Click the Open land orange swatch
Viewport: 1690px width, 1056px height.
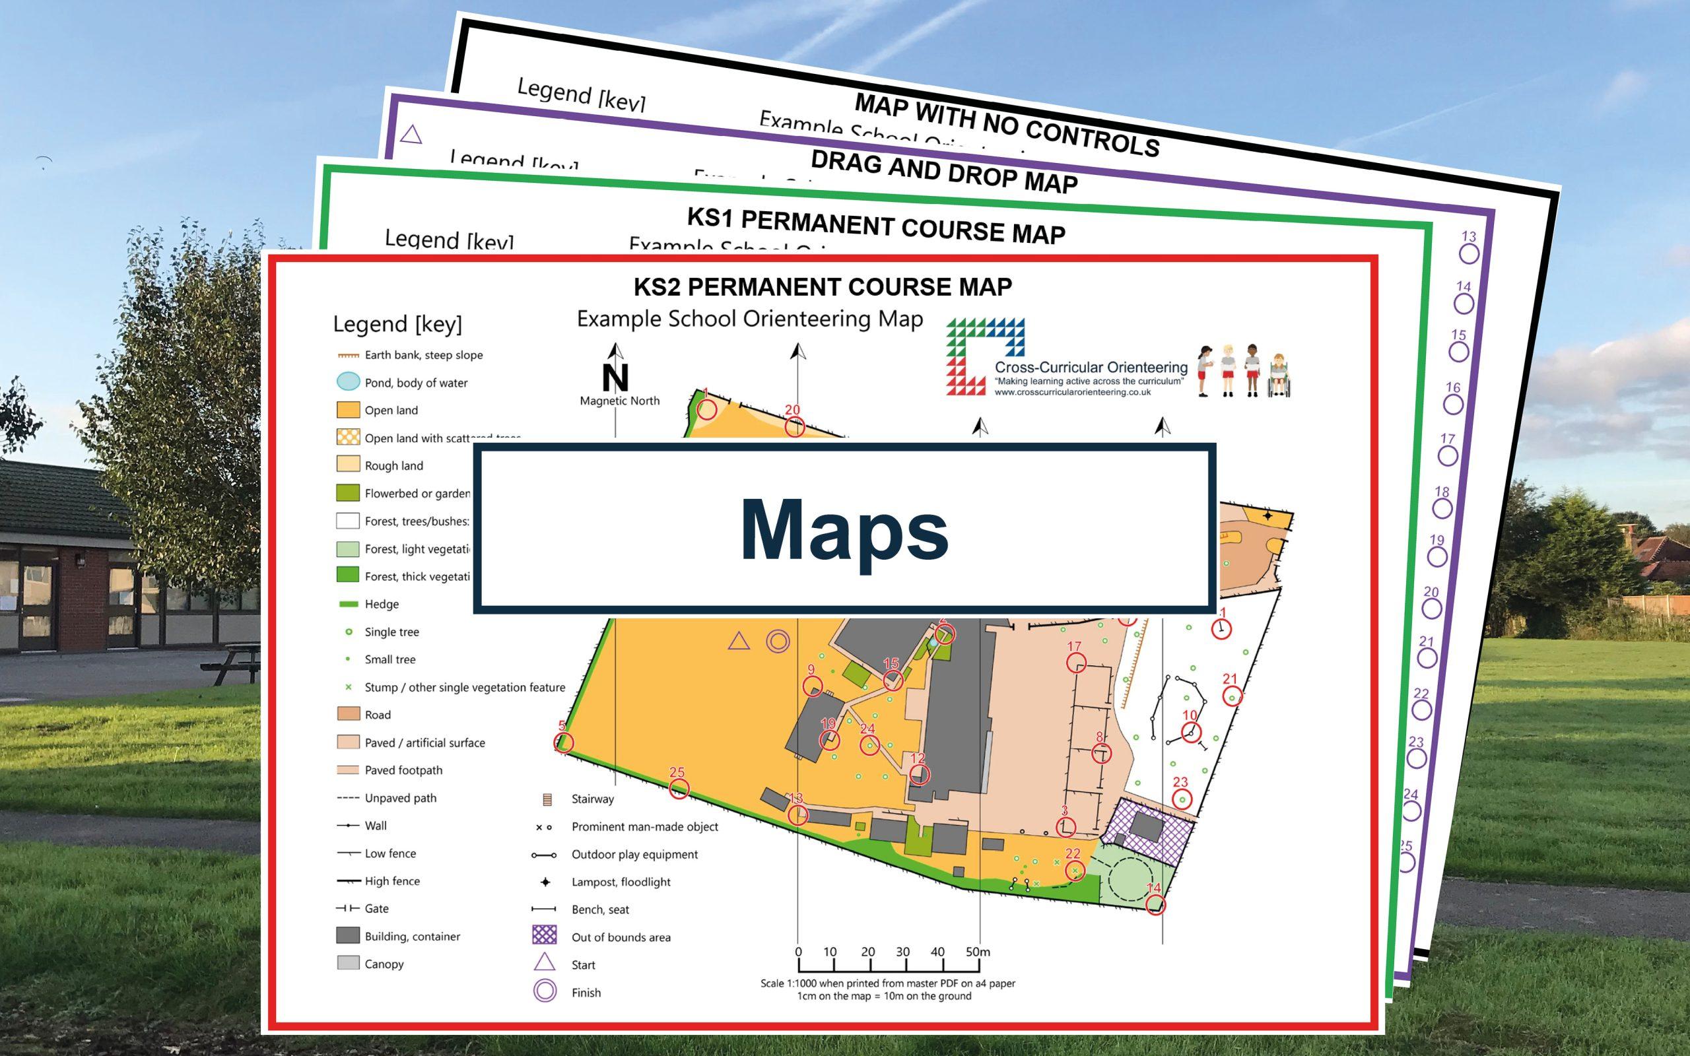[348, 410]
